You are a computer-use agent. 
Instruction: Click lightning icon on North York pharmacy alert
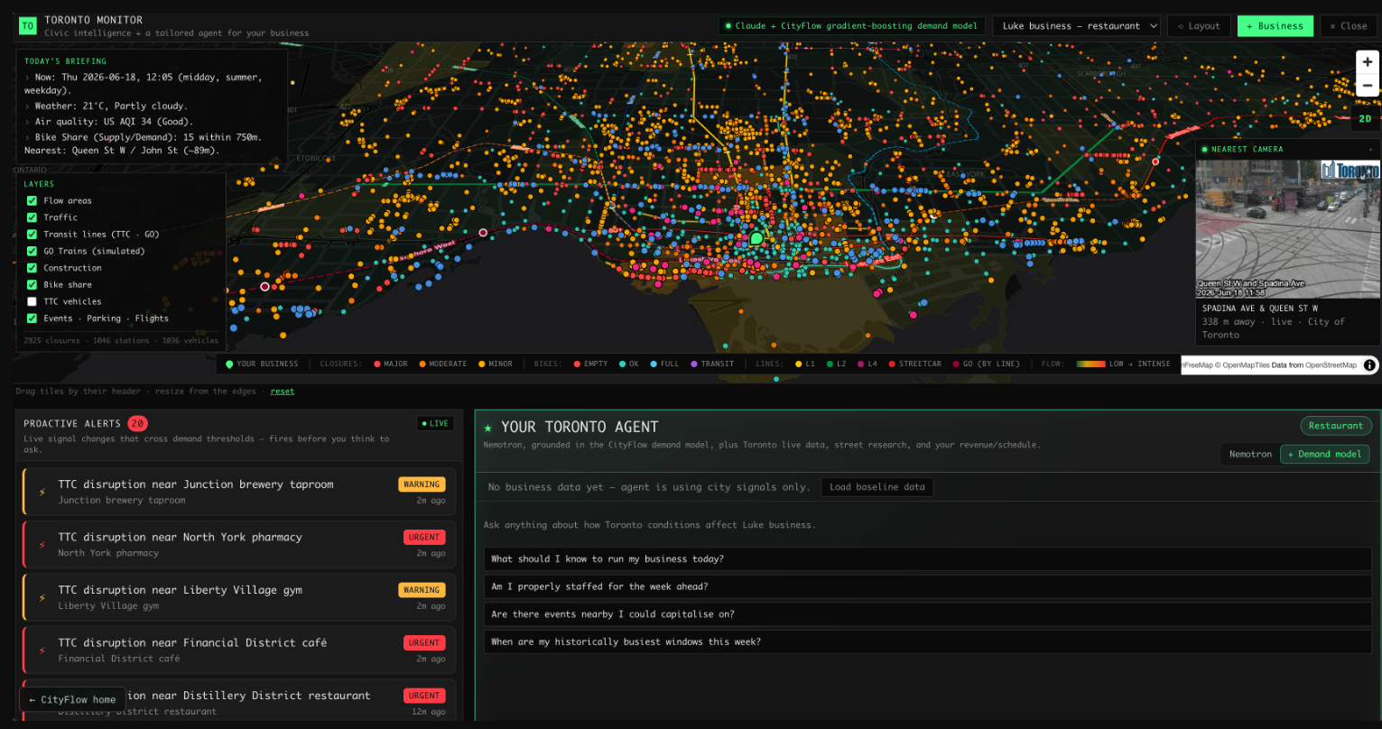(x=42, y=544)
